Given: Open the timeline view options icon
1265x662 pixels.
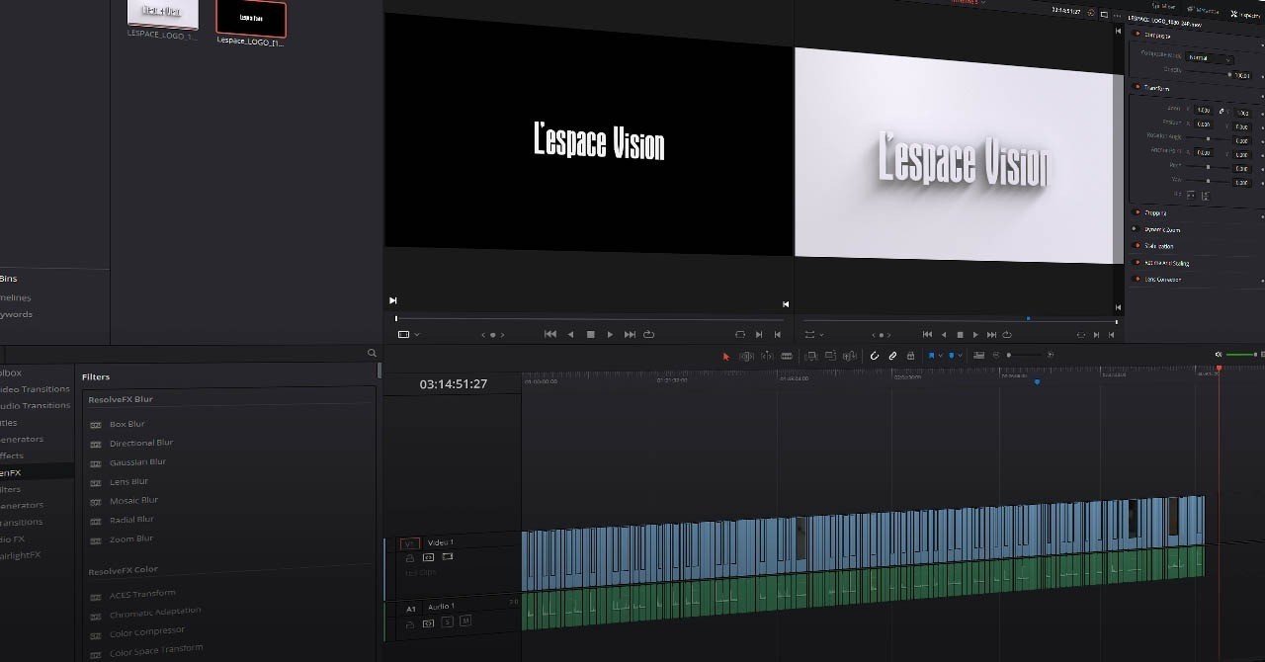Looking at the screenshot, I should (977, 356).
